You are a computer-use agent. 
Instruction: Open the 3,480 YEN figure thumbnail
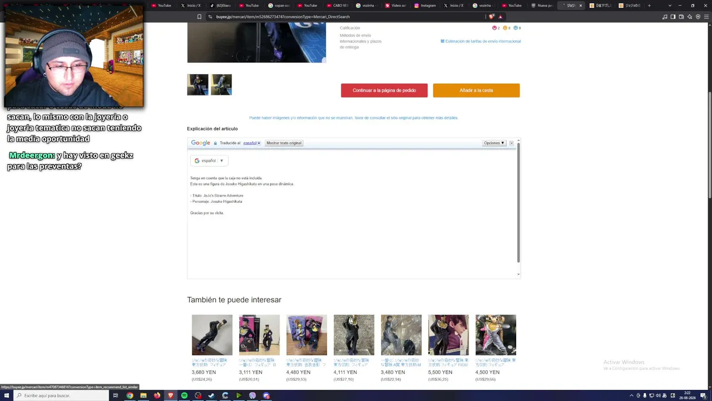tap(401, 335)
